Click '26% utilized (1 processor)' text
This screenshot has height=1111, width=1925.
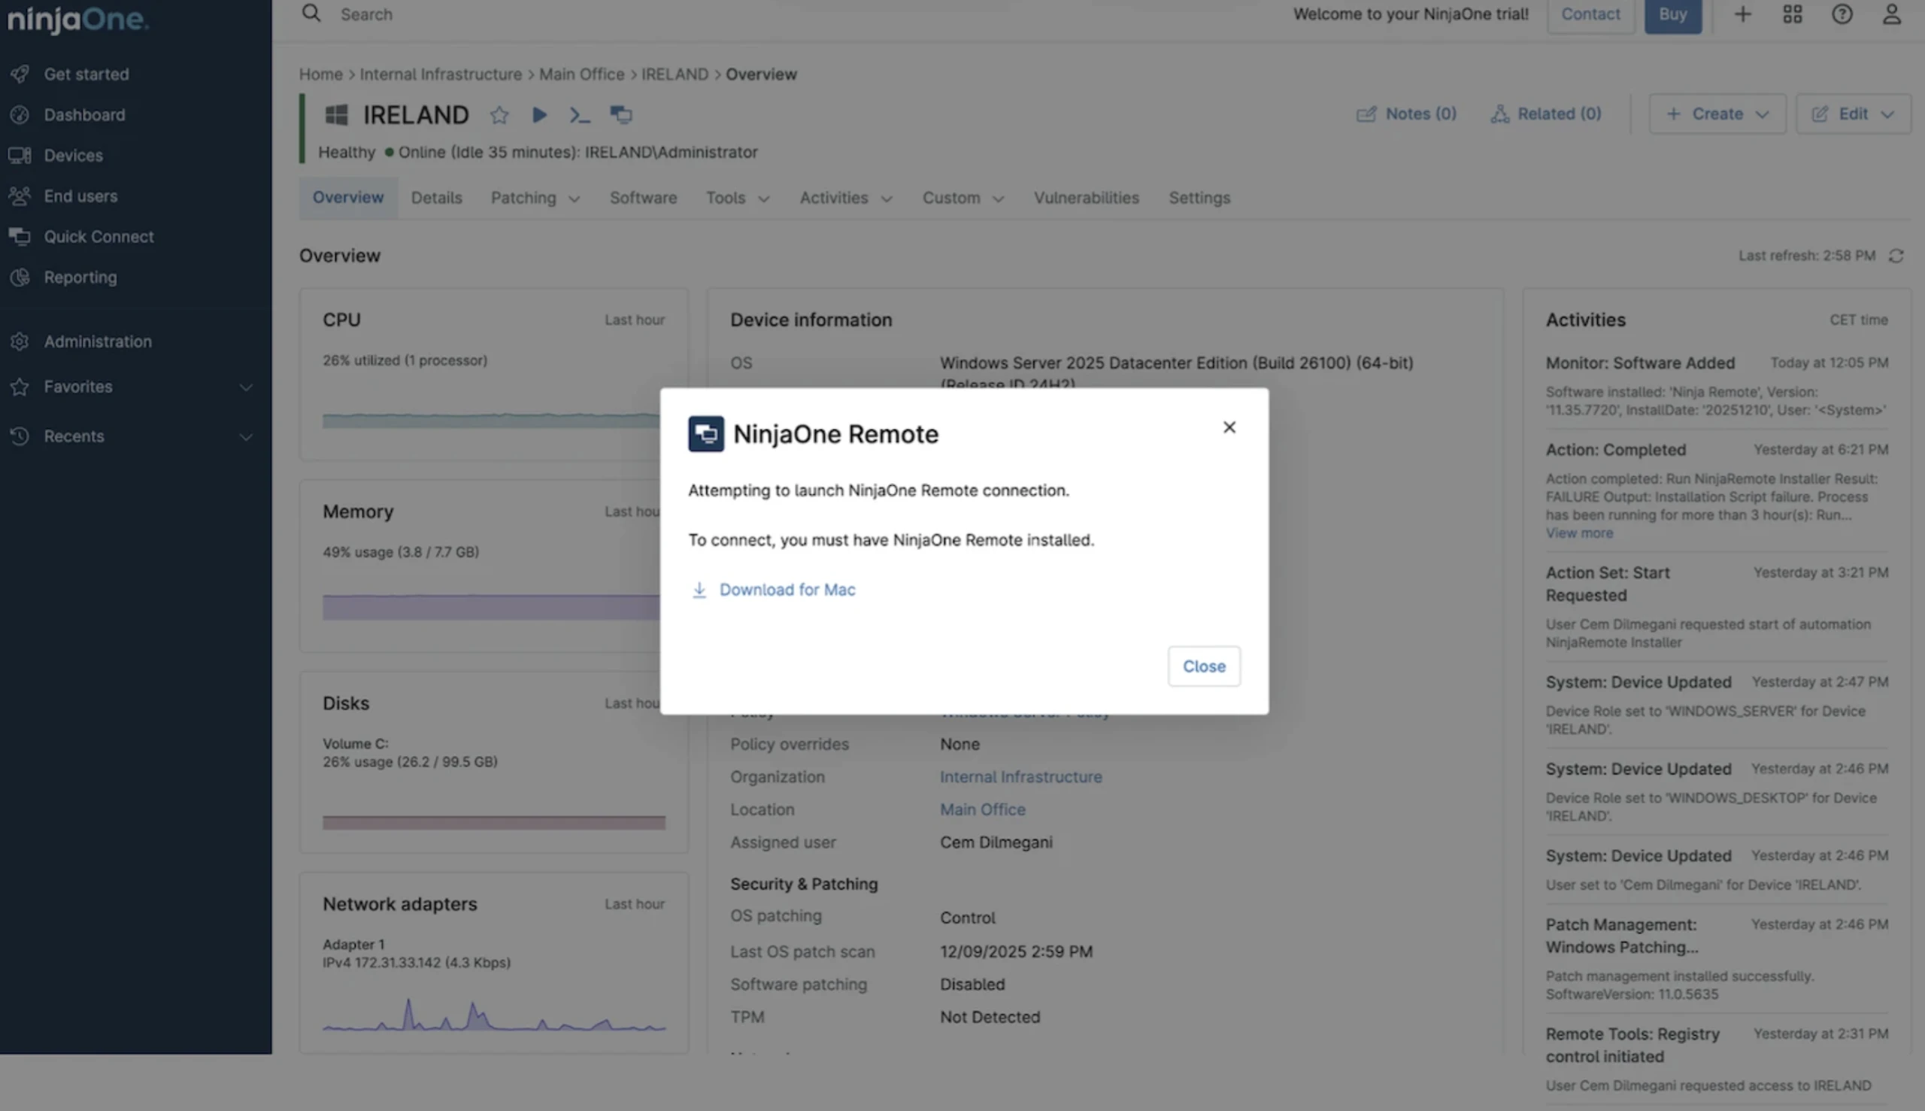click(x=405, y=360)
